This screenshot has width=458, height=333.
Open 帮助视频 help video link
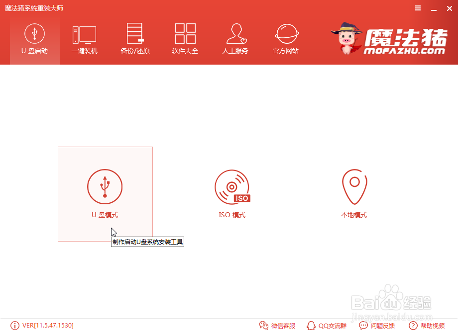coord(433,326)
